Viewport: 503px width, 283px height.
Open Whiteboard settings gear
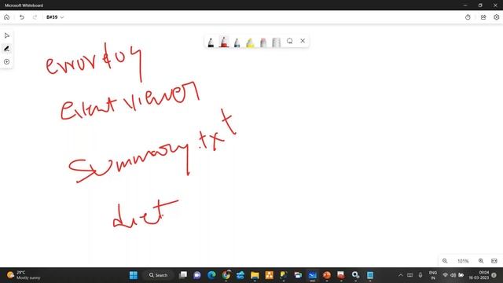(x=496, y=17)
